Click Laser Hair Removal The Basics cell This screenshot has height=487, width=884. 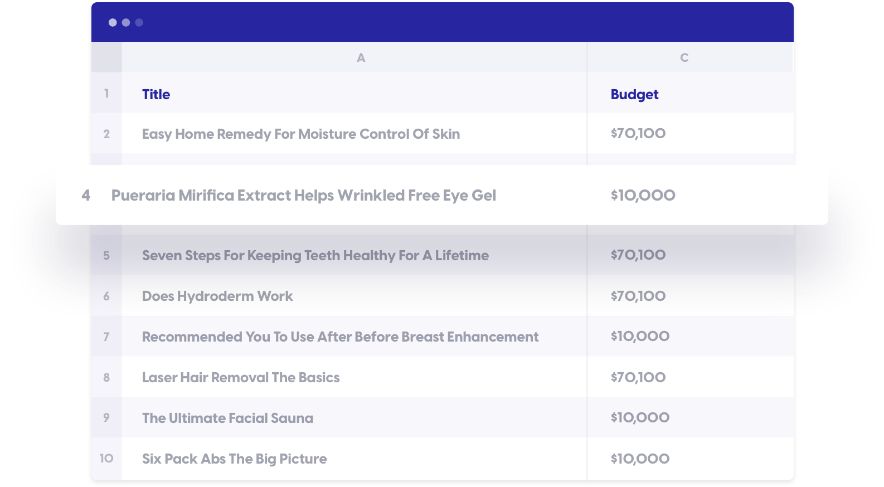pos(241,377)
